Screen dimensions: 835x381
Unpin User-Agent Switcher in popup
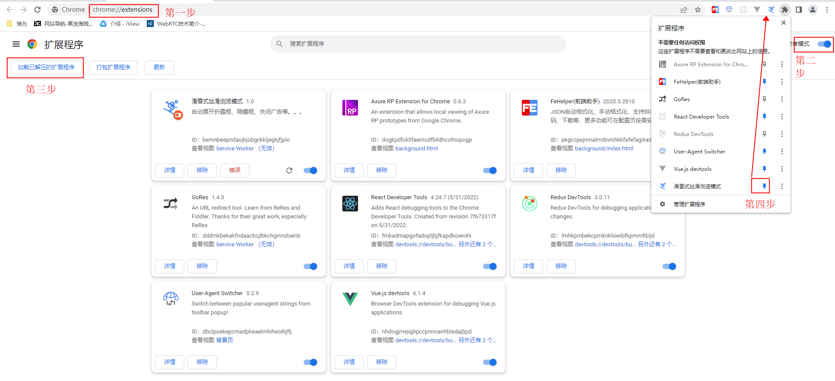click(x=764, y=151)
